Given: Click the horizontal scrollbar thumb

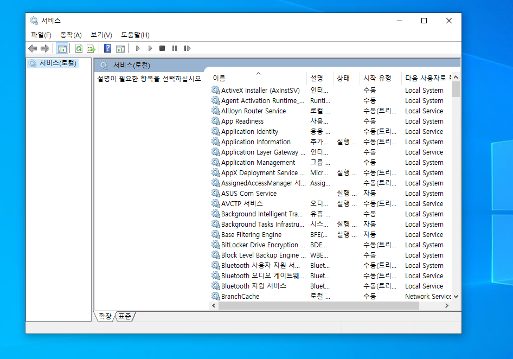Looking at the screenshot, I should coord(319,305).
